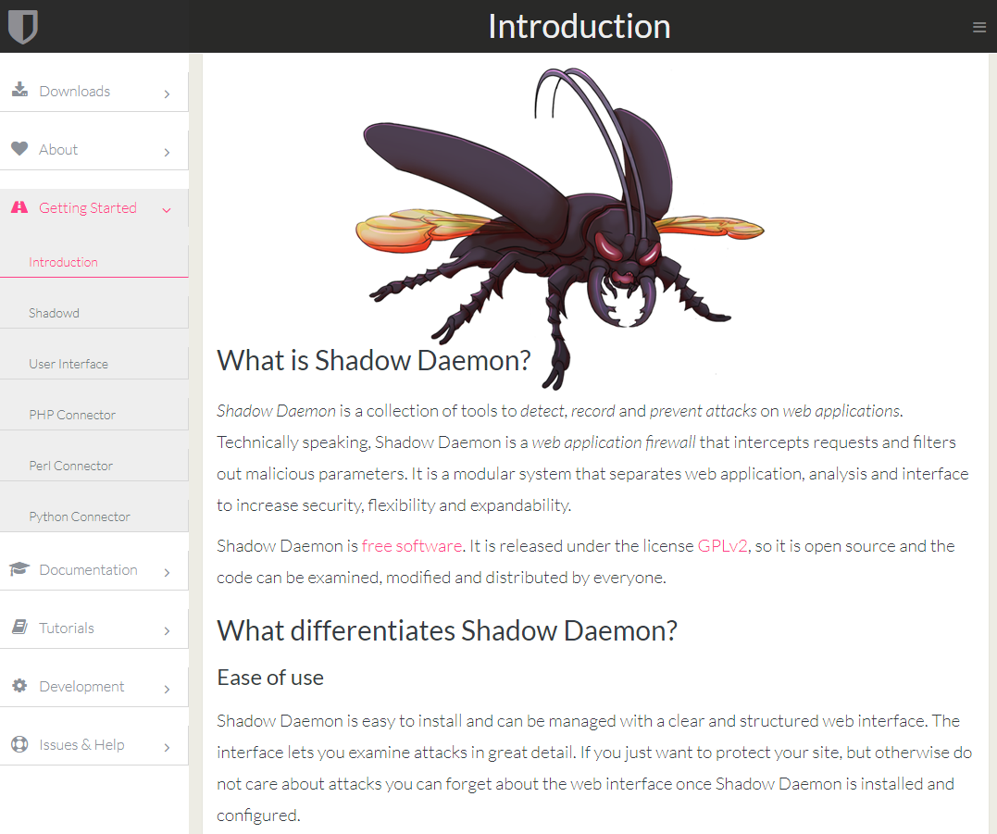Click the About heart icon
The image size is (997, 834).
click(19, 149)
